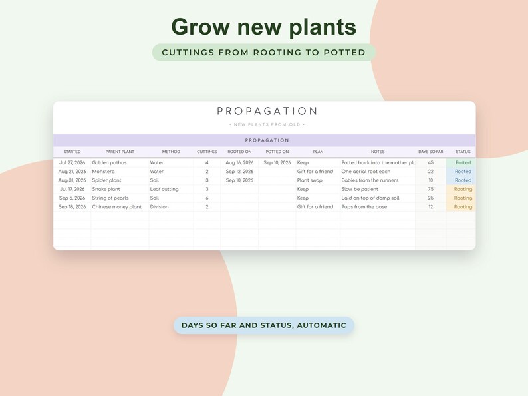The width and height of the screenshot is (528, 396).
Task: Click the Potted status cell
Action: pyautogui.click(x=461, y=162)
